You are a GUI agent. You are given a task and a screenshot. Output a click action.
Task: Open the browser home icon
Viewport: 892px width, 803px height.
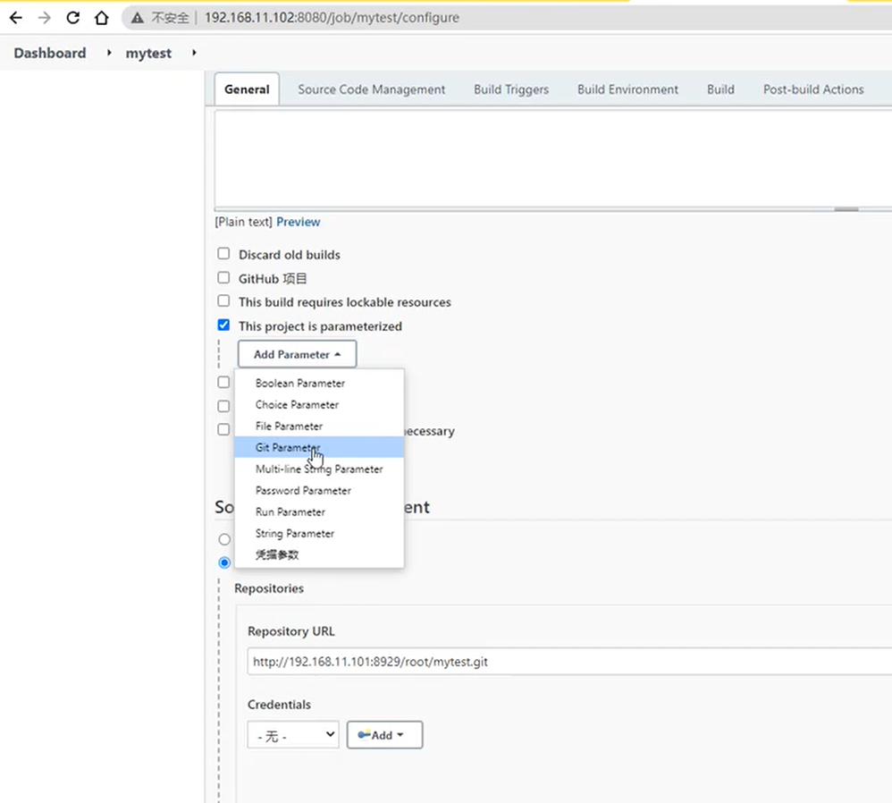coord(101,18)
